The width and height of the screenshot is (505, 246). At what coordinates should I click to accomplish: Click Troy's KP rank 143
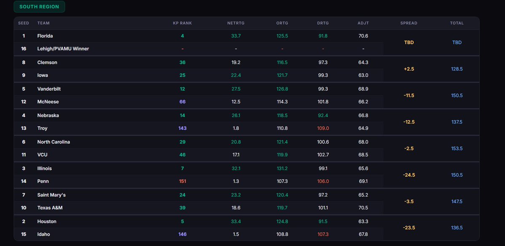pyautogui.click(x=182, y=128)
